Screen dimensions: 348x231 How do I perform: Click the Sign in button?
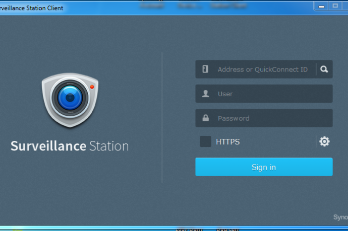coord(264,167)
